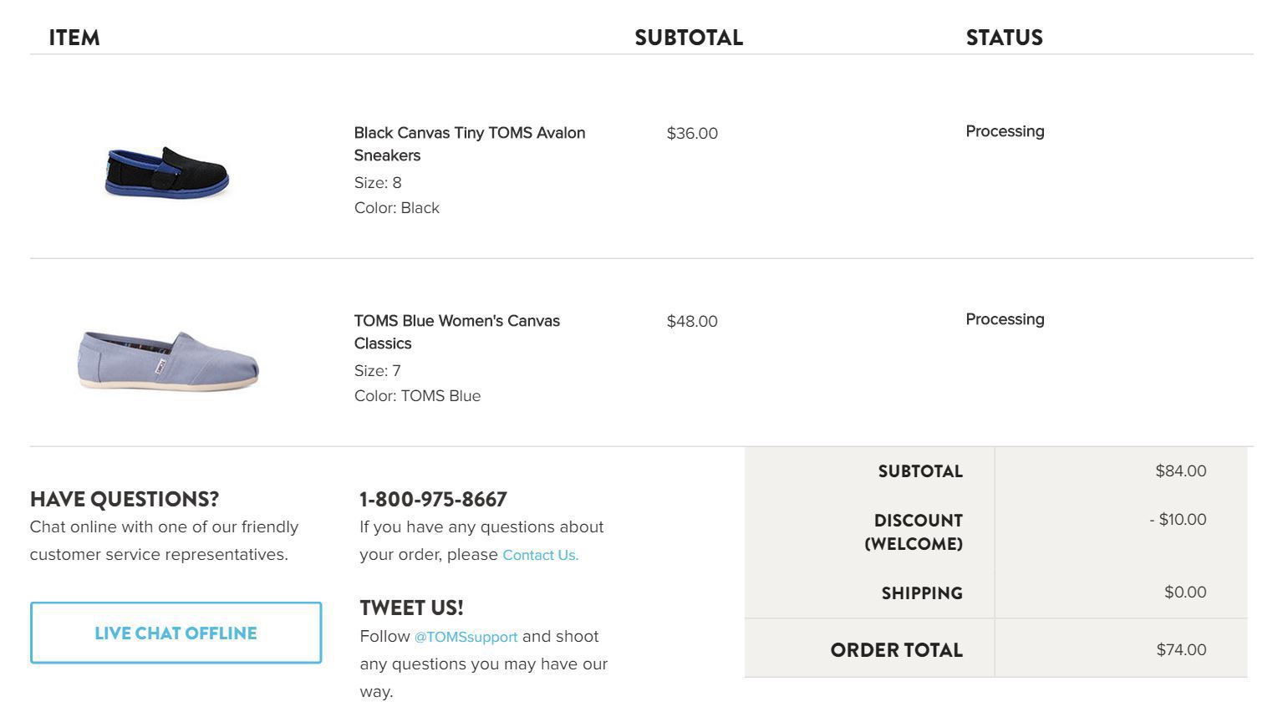The height and width of the screenshot is (712, 1288).
Task: Open the @TOMSsupport Twitter link
Action: point(466,637)
